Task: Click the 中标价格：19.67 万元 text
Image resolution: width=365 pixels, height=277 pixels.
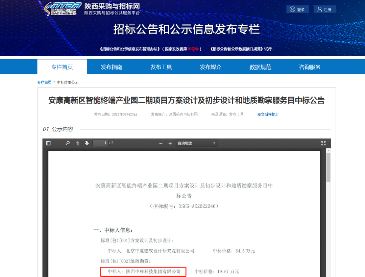Action: (x=217, y=271)
